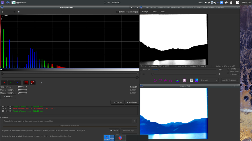The width and height of the screenshot is (252, 141).
Task: Toggle false color rendering icon
Action: (196, 80)
